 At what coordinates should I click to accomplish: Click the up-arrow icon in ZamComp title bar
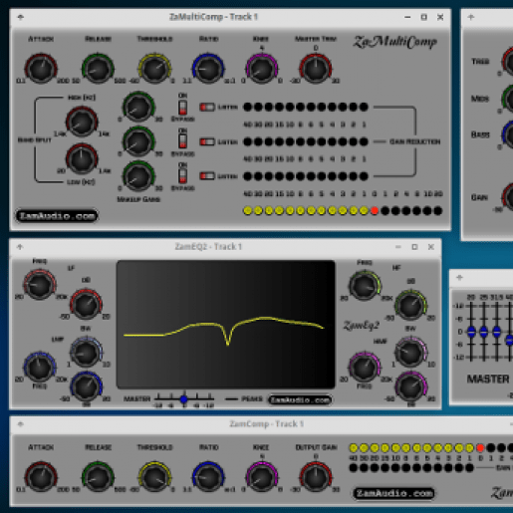click(x=21, y=424)
